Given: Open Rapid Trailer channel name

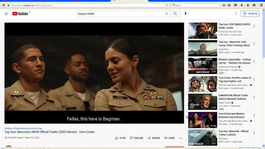Looking at the screenshot, I should pyautogui.click(x=224, y=103).
